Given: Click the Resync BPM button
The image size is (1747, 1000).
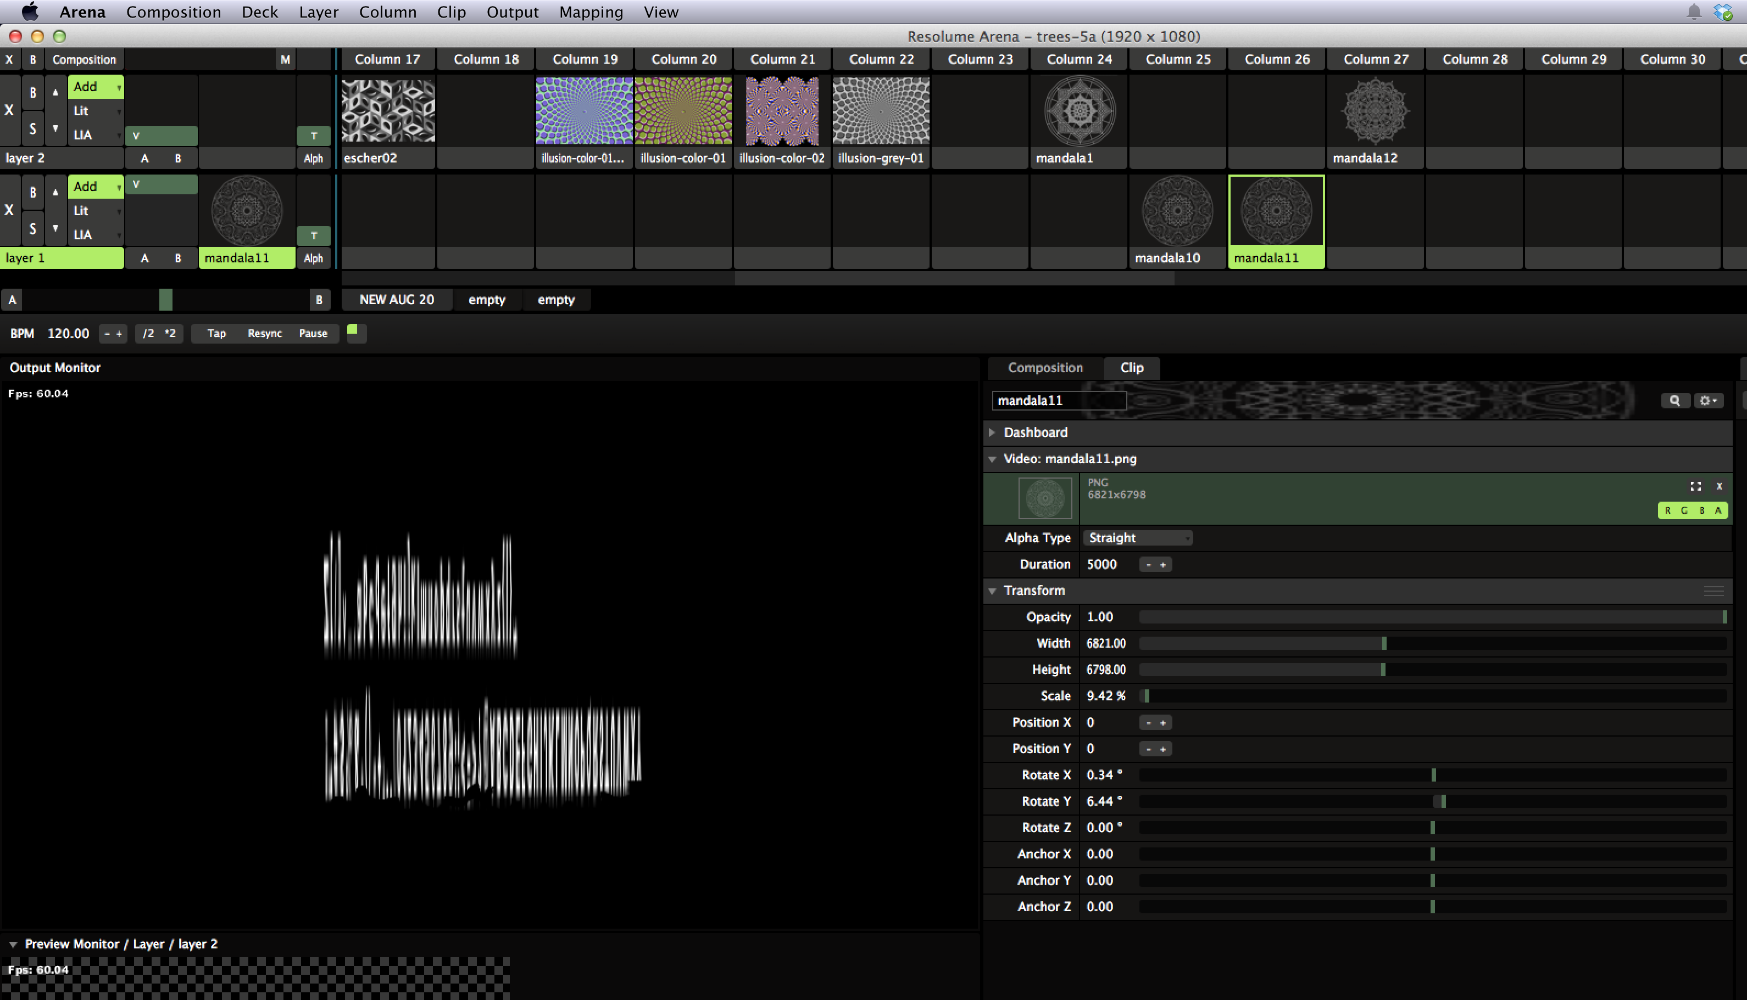Looking at the screenshot, I should [265, 333].
